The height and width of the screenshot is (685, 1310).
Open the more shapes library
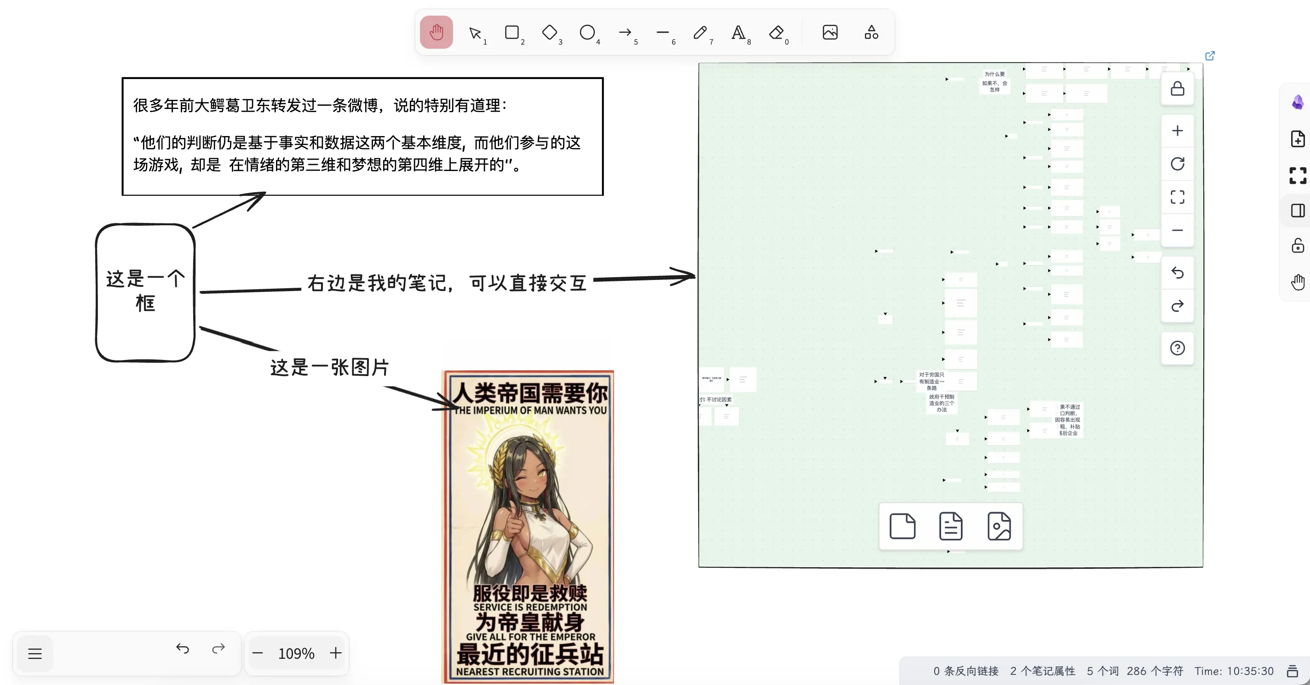point(871,33)
